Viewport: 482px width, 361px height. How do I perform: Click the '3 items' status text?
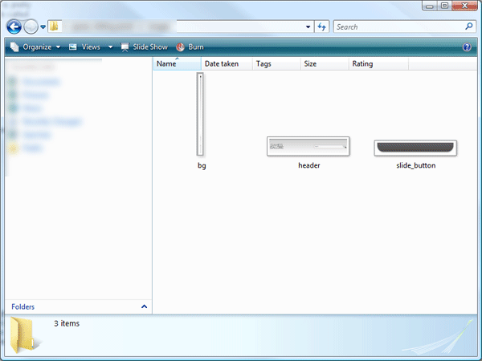(x=67, y=323)
